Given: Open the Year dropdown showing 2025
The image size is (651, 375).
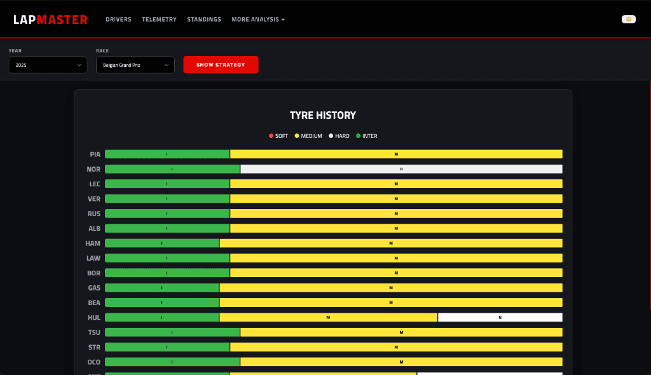Looking at the screenshot, I should tap(48, 64).
